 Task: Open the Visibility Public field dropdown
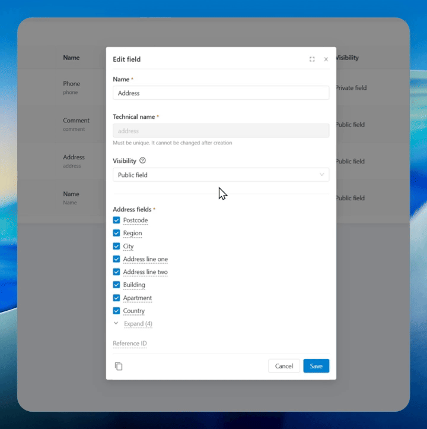[221, 175]
